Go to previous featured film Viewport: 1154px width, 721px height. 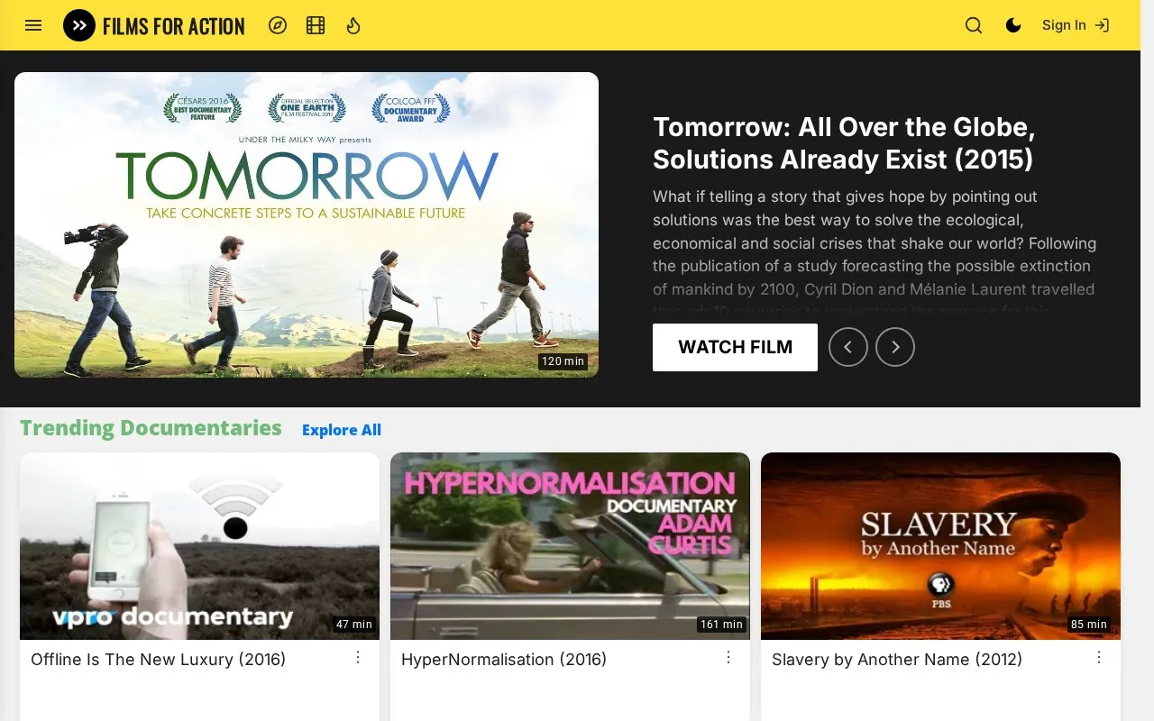click(x=848, y=347)
